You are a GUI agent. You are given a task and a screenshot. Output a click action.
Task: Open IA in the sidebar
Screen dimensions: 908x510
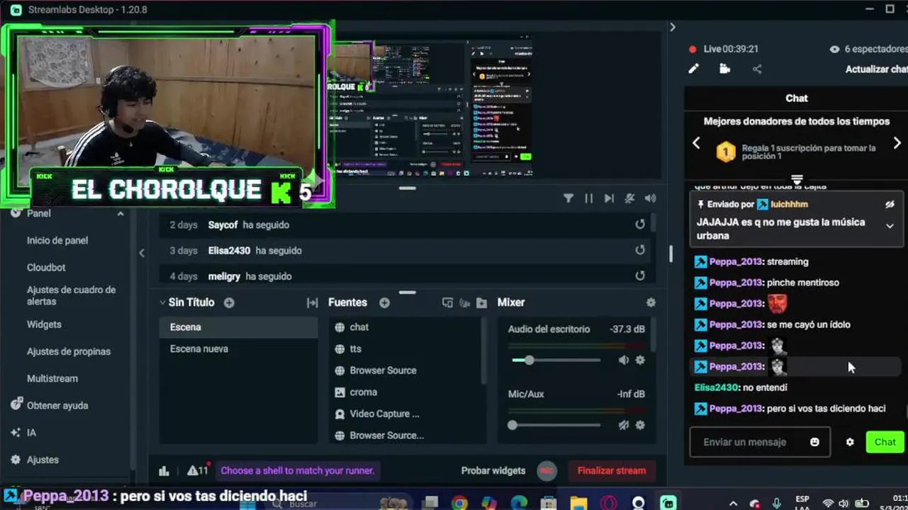pyautogui.click(x=31, y=432)
